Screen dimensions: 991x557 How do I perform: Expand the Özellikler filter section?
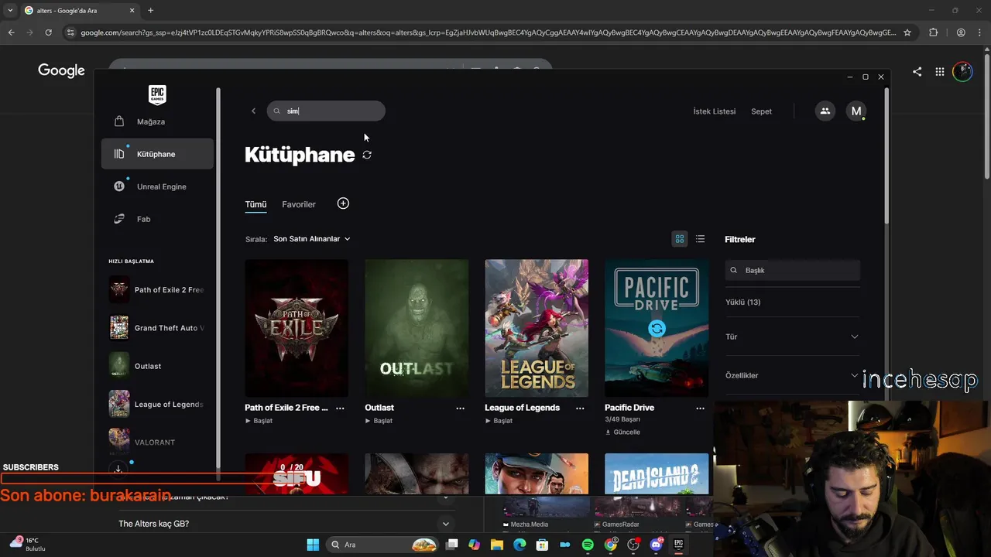pyautogui.click(x=793, y=375)
